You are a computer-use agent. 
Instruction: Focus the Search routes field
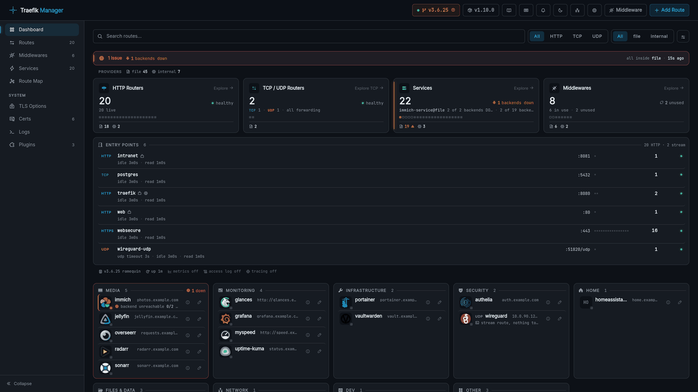[x=309, y=36]
